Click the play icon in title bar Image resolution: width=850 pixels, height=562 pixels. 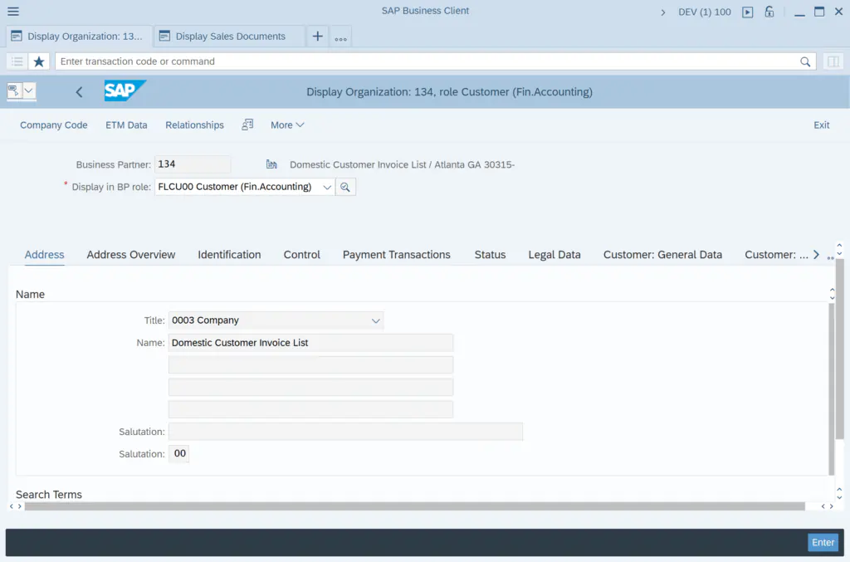pyautogui.click(x=748, y=12)
